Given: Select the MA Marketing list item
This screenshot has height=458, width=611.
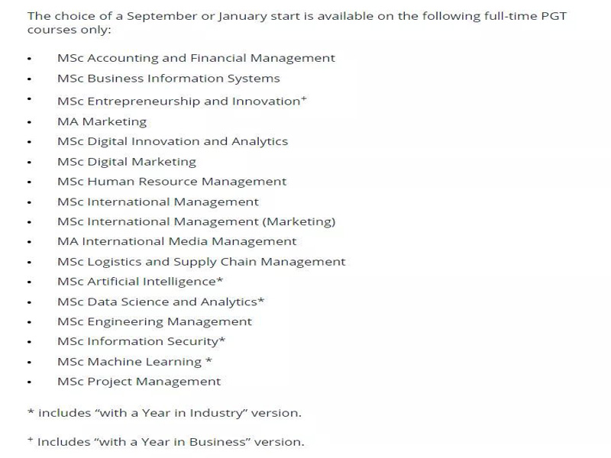Looking at the screenshot, I should click(102, 122).
